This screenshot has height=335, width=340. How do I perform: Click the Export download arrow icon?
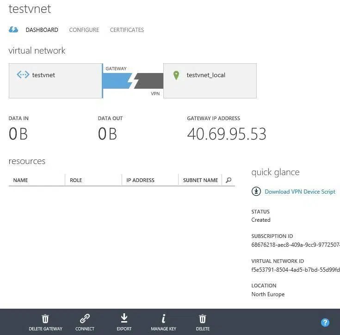click(x=124, y=318)
